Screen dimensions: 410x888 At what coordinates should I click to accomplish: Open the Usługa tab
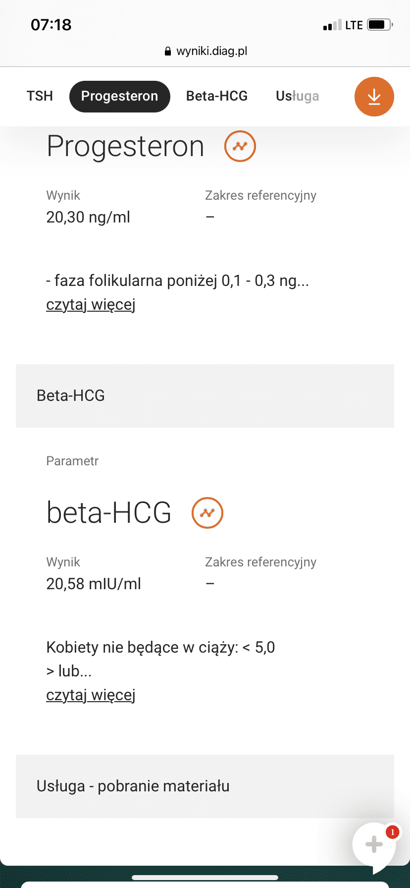tap(297, 96)
